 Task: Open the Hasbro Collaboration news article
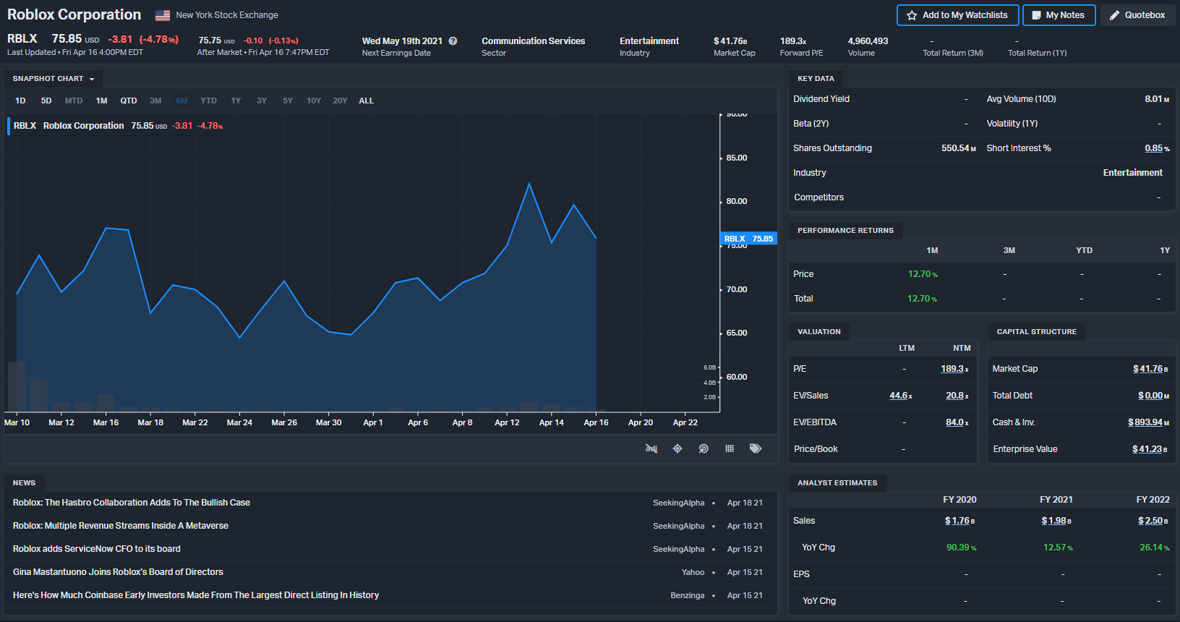tap(132, 503)
